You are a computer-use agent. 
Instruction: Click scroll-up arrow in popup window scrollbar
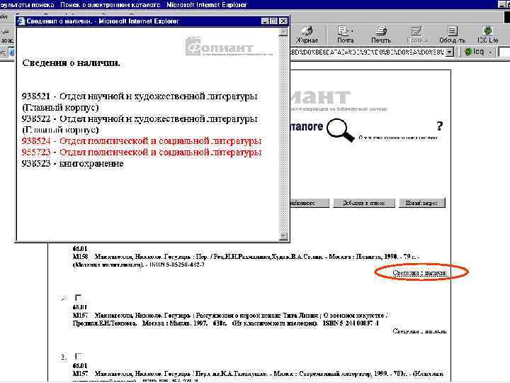283,32
